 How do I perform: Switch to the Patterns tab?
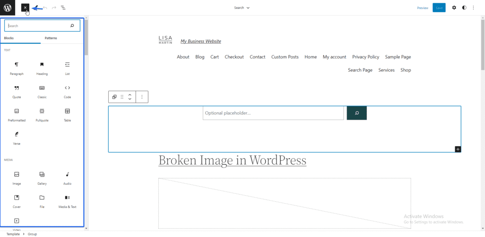[x=51, y=38]
